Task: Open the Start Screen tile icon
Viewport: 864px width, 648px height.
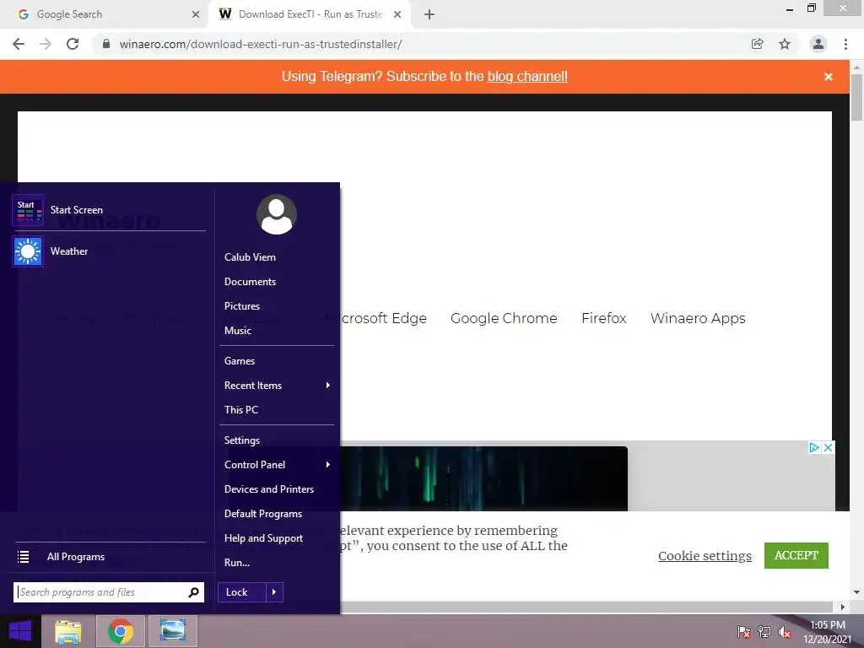Action: pos(28,210)
